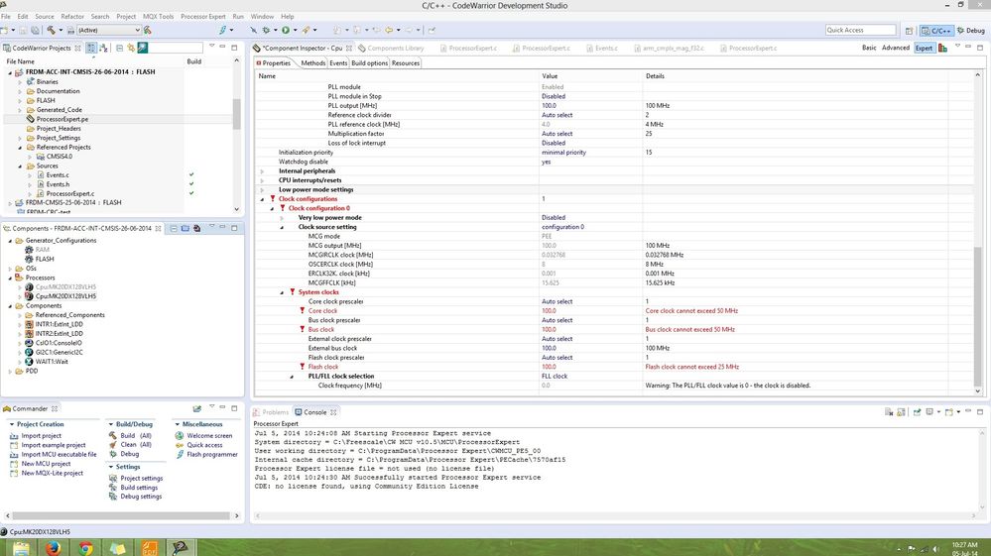Image resolution: width=991 pixels, height=556 pixels.
Task: Click the Quick Access search field
Action: pos(860,31)
